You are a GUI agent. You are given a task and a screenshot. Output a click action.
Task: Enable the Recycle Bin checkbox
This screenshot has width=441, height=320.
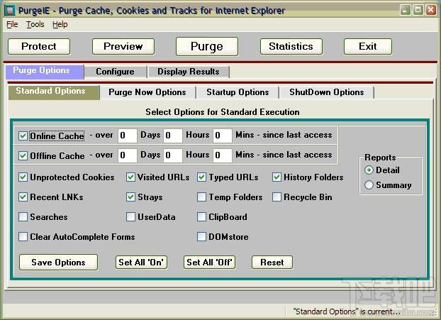(x=277, y=197)
